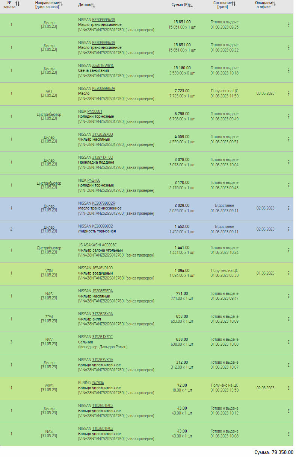The image size is (296, 457).
Task: Open three-dot menu for 315263VX0A row
Action: click(x=288, y=365)
